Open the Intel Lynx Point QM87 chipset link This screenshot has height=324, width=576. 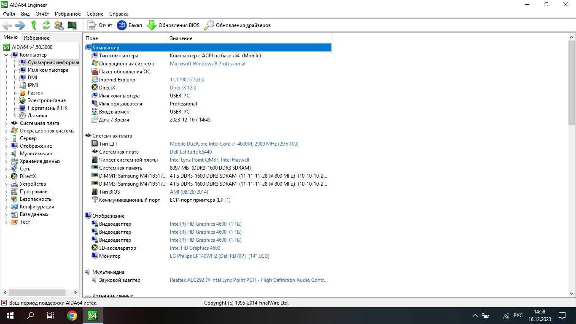click(x=210, y=160)
